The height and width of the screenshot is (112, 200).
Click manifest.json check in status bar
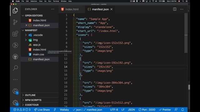(x=93, y=110)
